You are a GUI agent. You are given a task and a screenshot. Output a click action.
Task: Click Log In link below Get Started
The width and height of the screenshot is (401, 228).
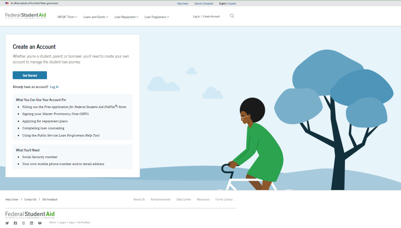coord(54,87)
